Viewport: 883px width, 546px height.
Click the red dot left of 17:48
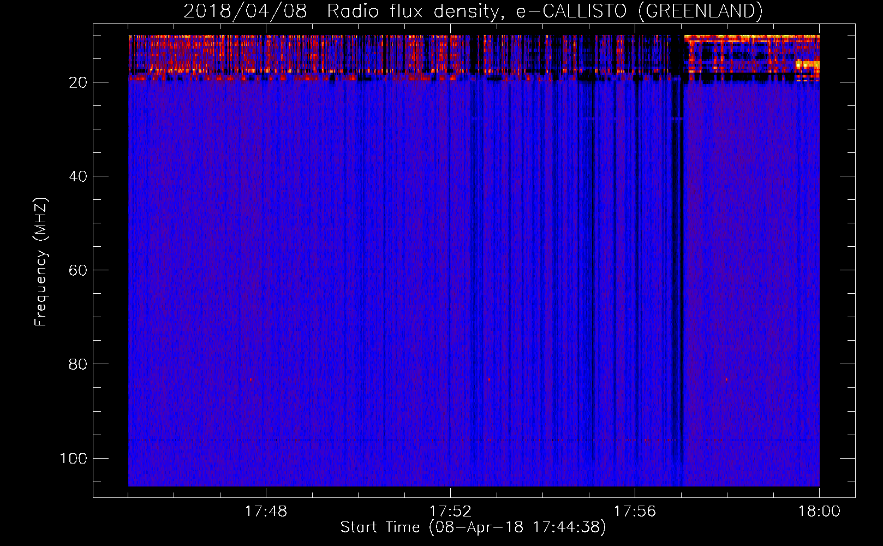click(250, 379)
